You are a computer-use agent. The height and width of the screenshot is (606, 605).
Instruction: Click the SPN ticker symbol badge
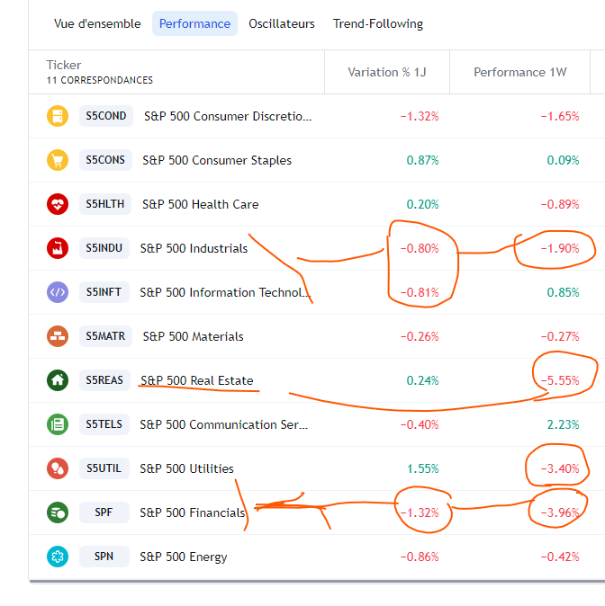click(x=104, y=557)
